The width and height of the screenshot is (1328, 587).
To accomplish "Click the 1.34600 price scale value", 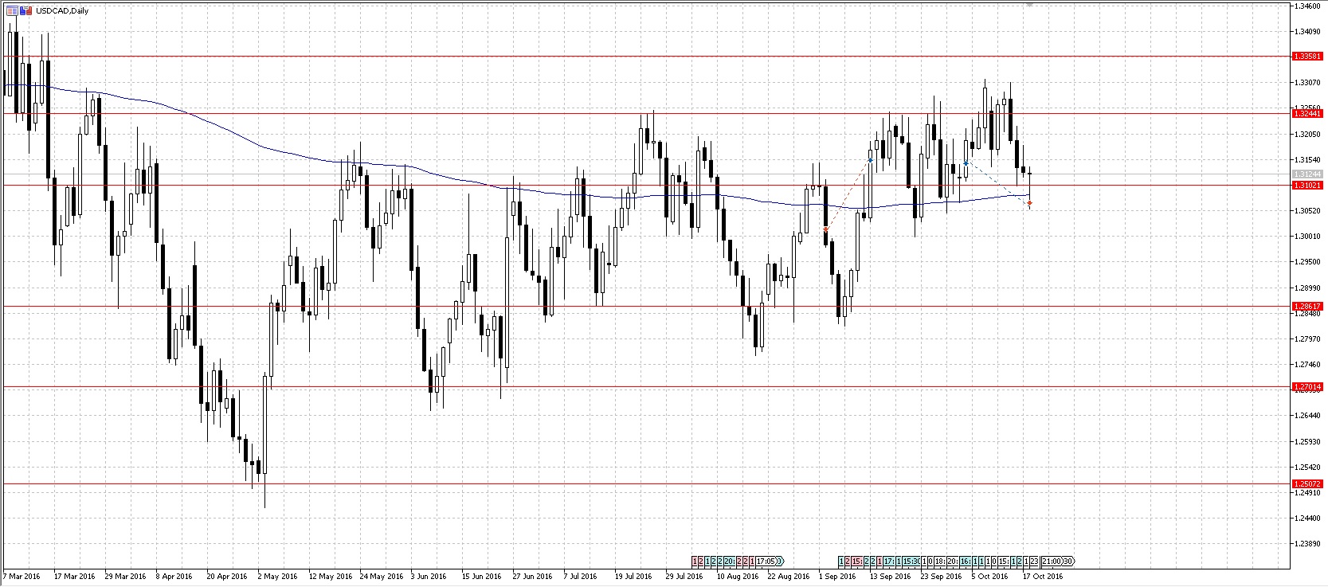I will click(1306, 6).
